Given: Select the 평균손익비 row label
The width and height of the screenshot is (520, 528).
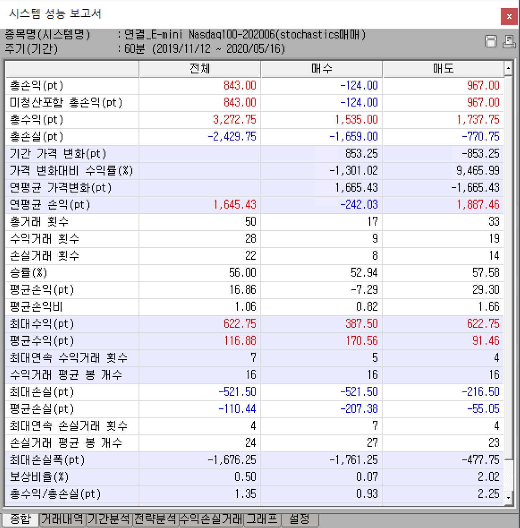Looking at the screenshot, I should 37,307.
